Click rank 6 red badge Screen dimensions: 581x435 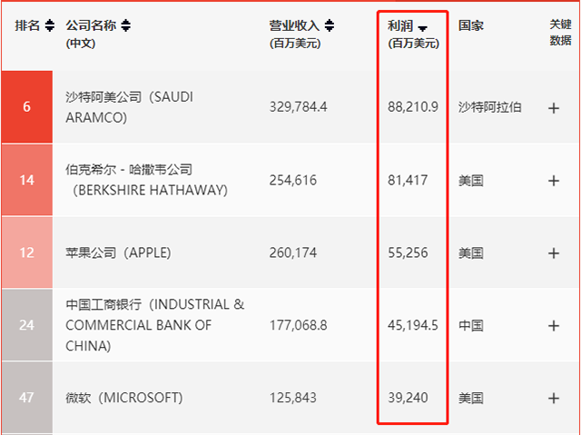pos(26,107)
